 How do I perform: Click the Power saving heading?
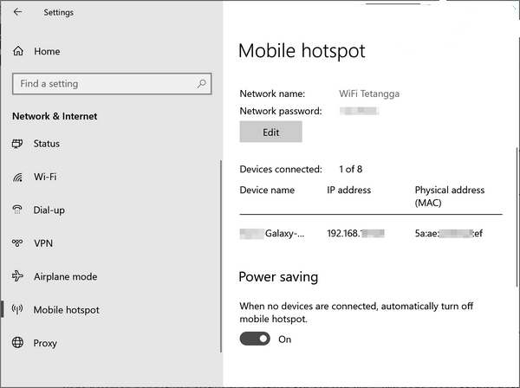pos(278,277)
